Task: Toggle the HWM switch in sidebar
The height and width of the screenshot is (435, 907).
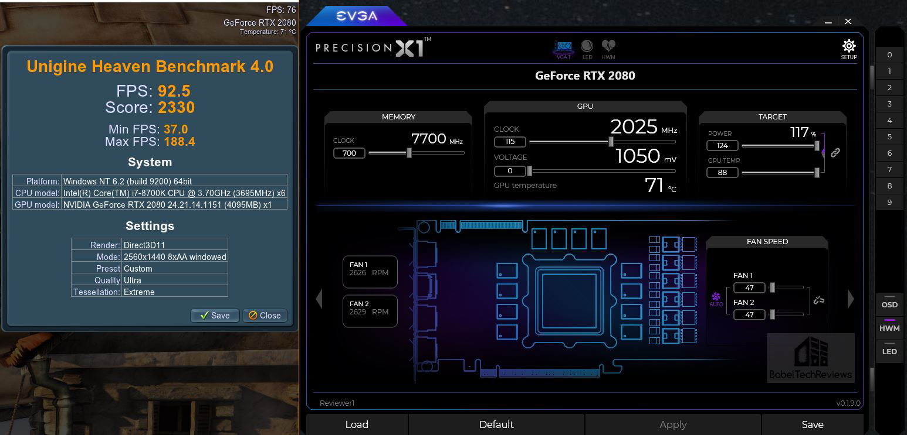Action: click(x=889, y=327)
